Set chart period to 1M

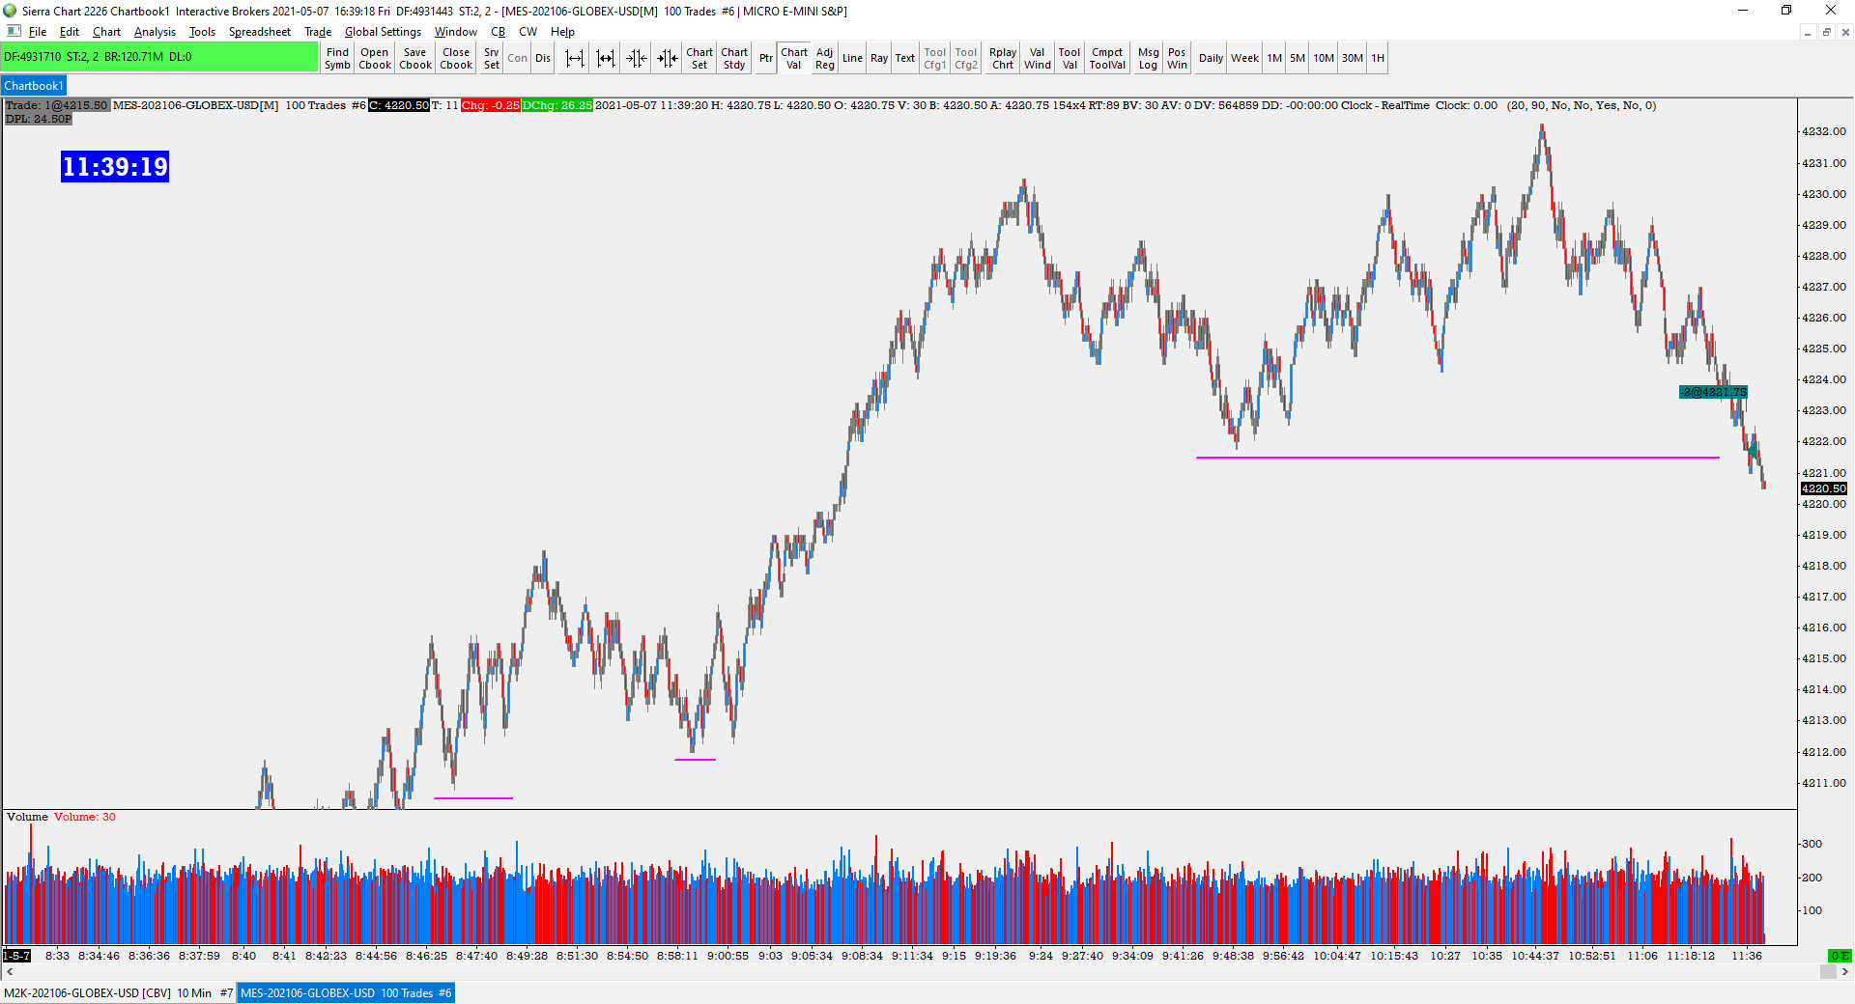tap(1275, 59)
